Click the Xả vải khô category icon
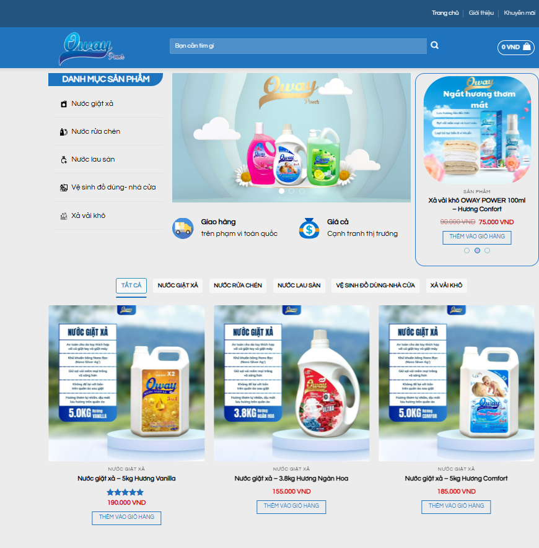This screenshot has height=548, width=539. tap(64, 216)
